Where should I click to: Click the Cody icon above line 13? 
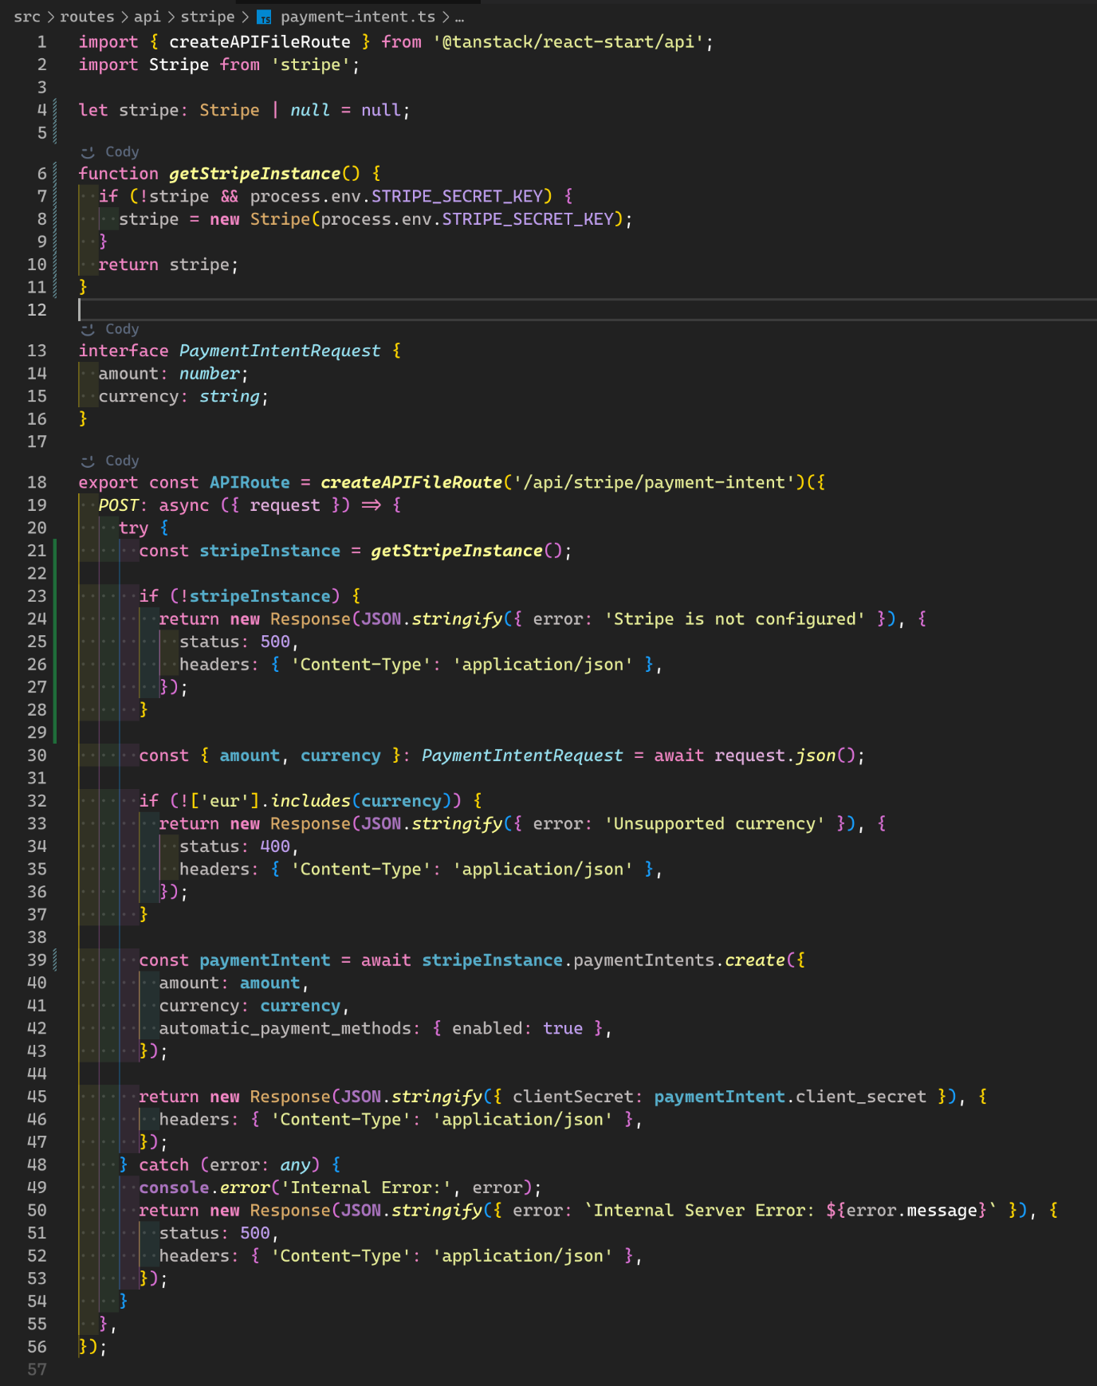88,330
